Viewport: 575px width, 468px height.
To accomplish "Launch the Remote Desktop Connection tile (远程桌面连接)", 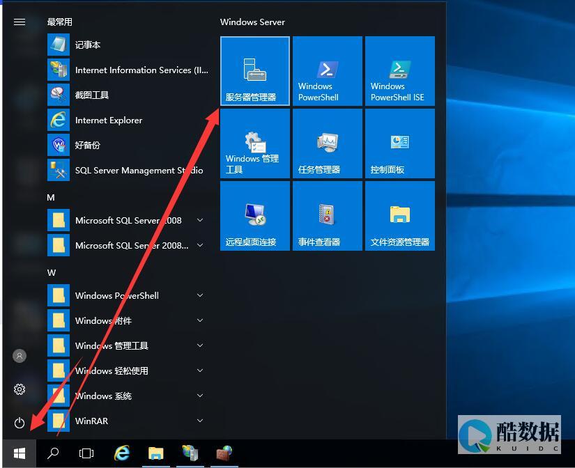I will click(255, 216).
